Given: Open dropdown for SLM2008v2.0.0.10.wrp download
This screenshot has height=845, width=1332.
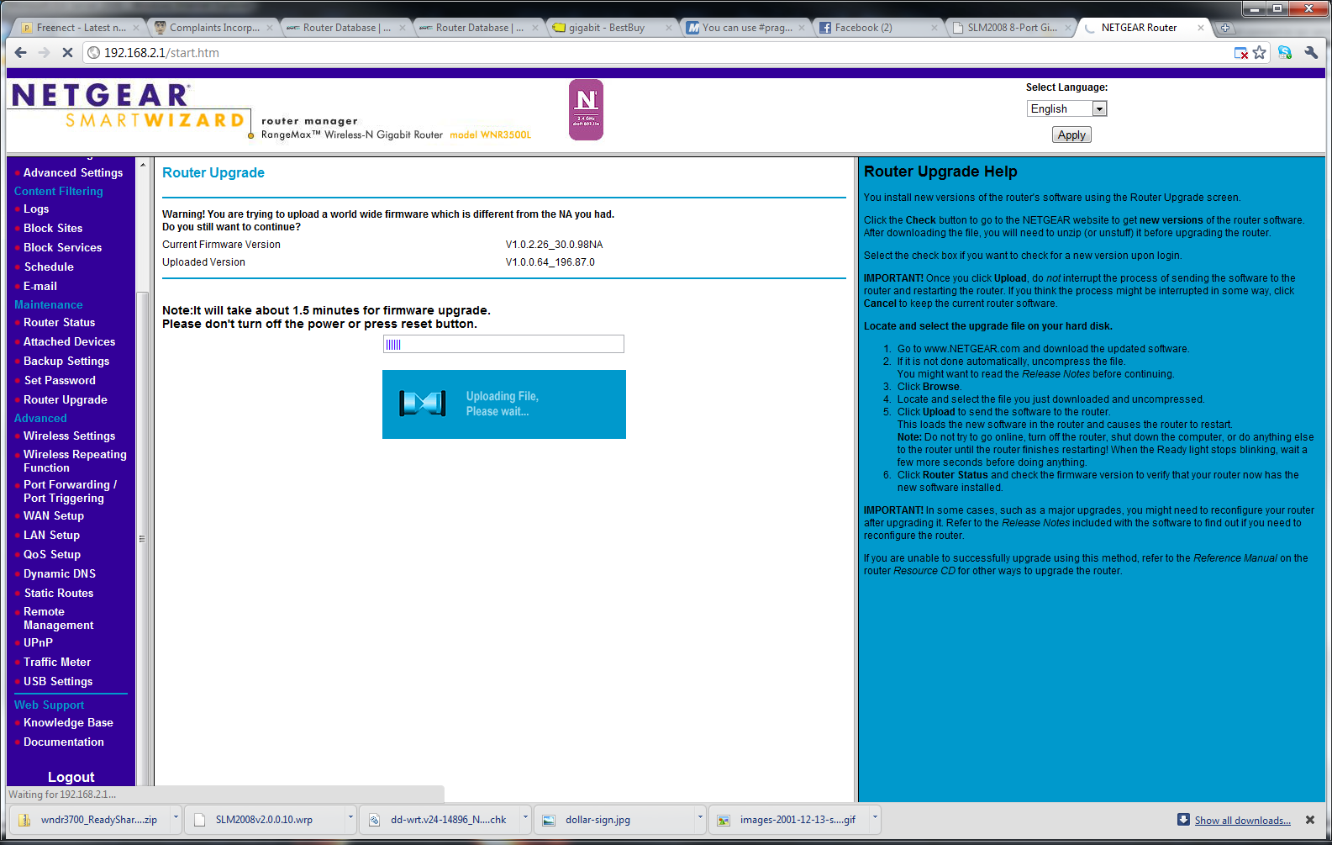Looking at the screenshot, I should click(350, 817).
